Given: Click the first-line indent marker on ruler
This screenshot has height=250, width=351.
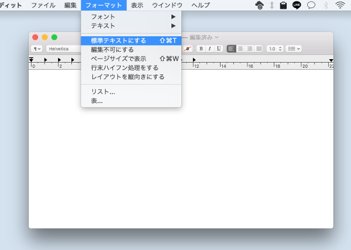Looking at the screenshot, I should point(31,59).
